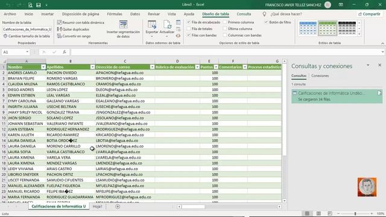This screenshot has width=386, height=217.
Task: Open the Consulta ribbon tab
Action: click(x=244, y=14)
